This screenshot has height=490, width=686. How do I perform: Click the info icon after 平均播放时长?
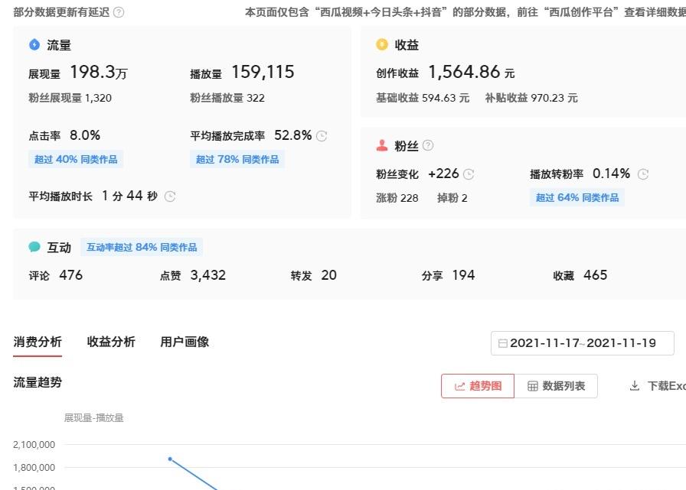click(x=170, y=196)
